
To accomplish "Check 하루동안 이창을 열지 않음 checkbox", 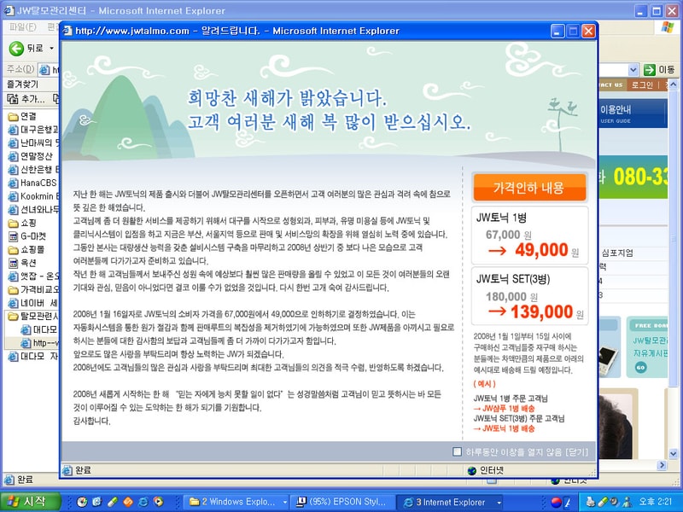I will click(457, 452).
